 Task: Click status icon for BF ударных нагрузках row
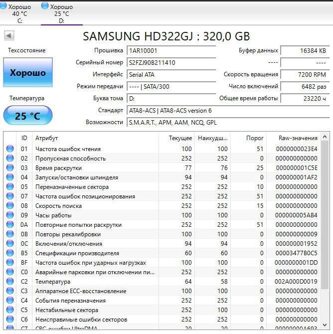(10, 262)
